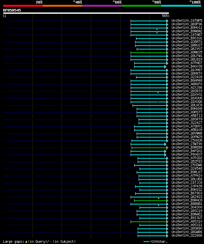Click the red 20% similarity color segment
Screen dimensions: 204x244
coord(23,6)
